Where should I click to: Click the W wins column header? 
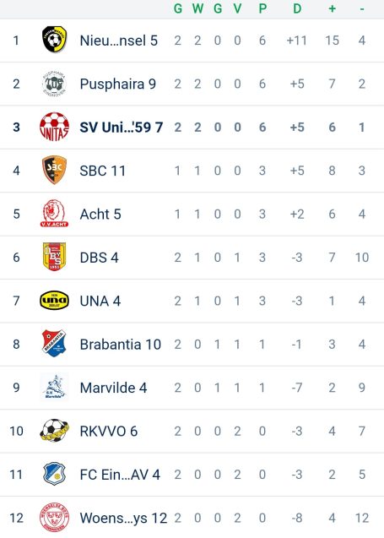[x=197, y=8]
